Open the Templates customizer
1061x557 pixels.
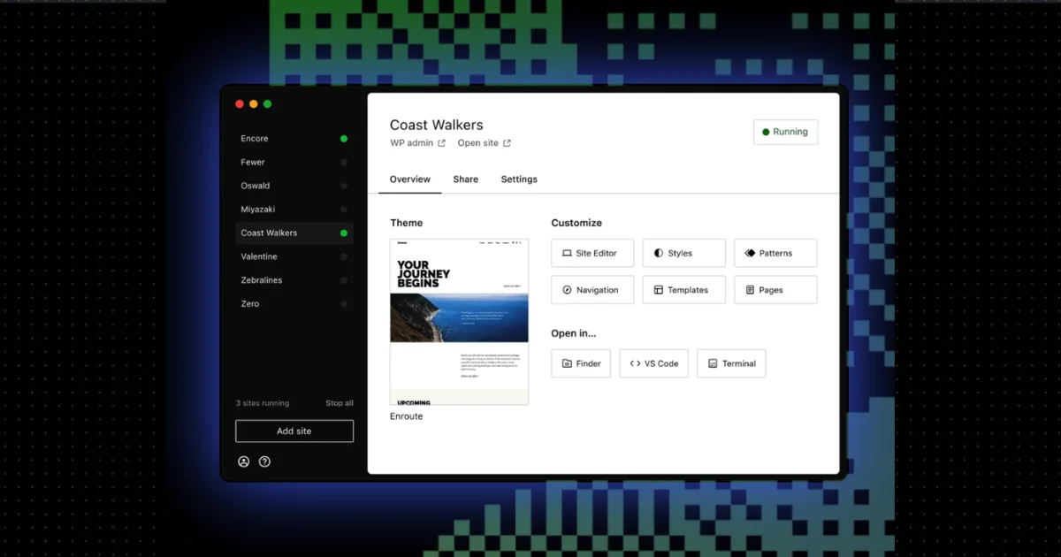pos(684,290)
